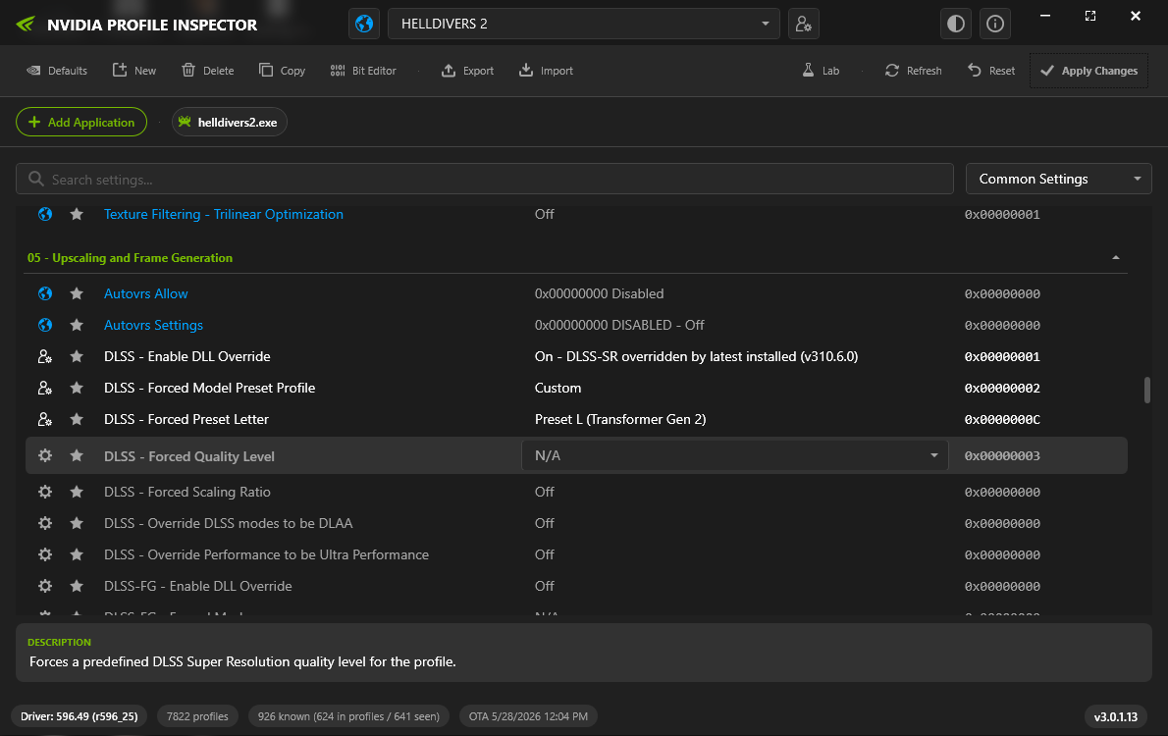Toggle star on DLSS-FG - Enable DLL Override
The image size is (1168, 736).
[x=77, y=586]
